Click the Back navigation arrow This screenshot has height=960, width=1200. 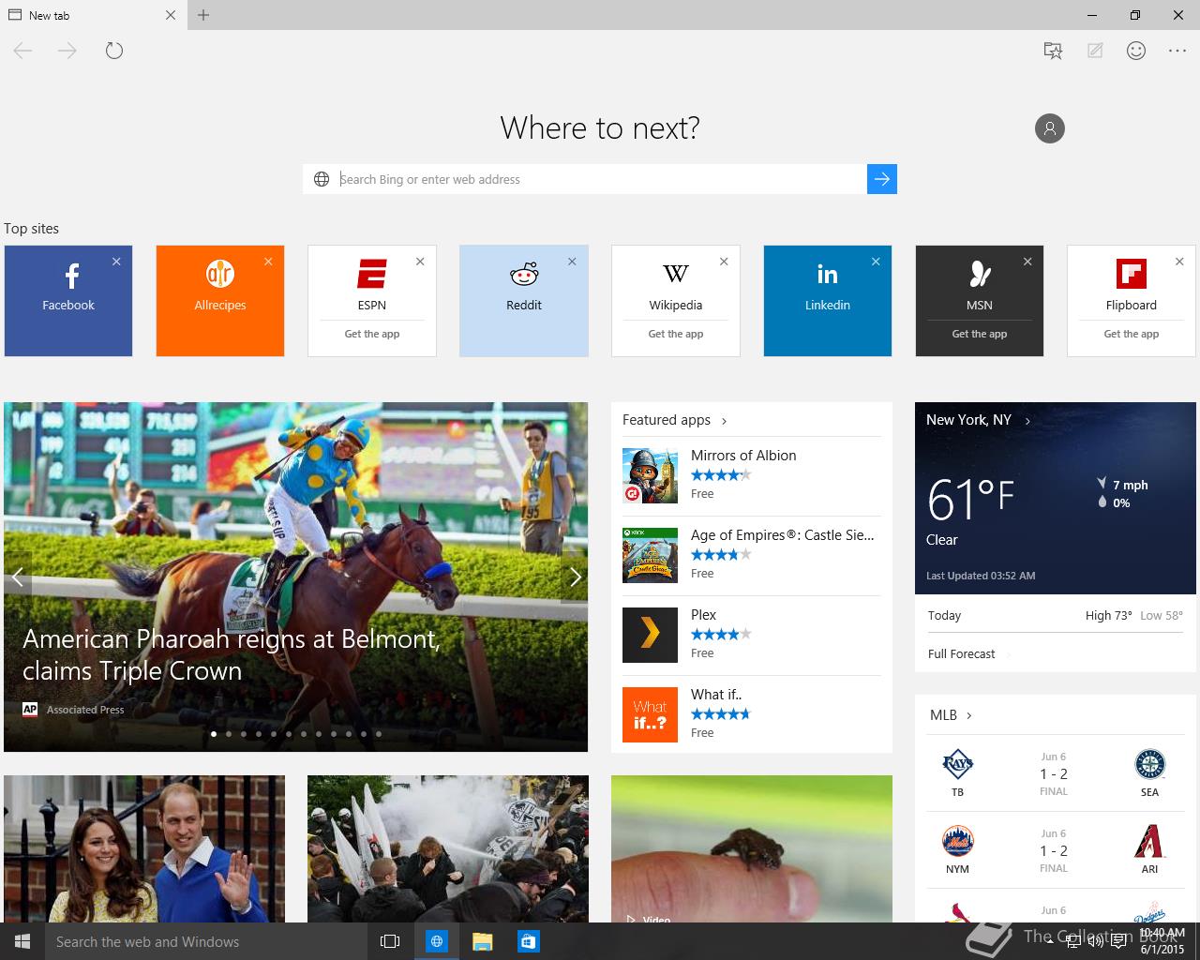click(x=23, y=51)
